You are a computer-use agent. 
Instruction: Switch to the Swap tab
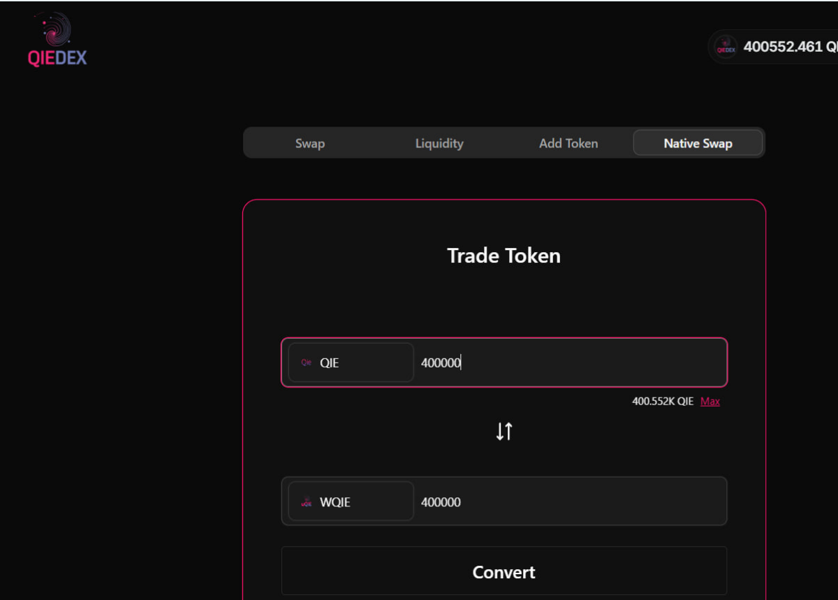[309, 143]
